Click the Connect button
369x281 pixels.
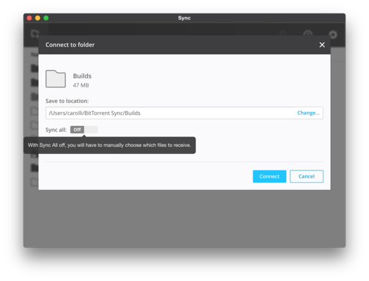(x=270, y=176)
